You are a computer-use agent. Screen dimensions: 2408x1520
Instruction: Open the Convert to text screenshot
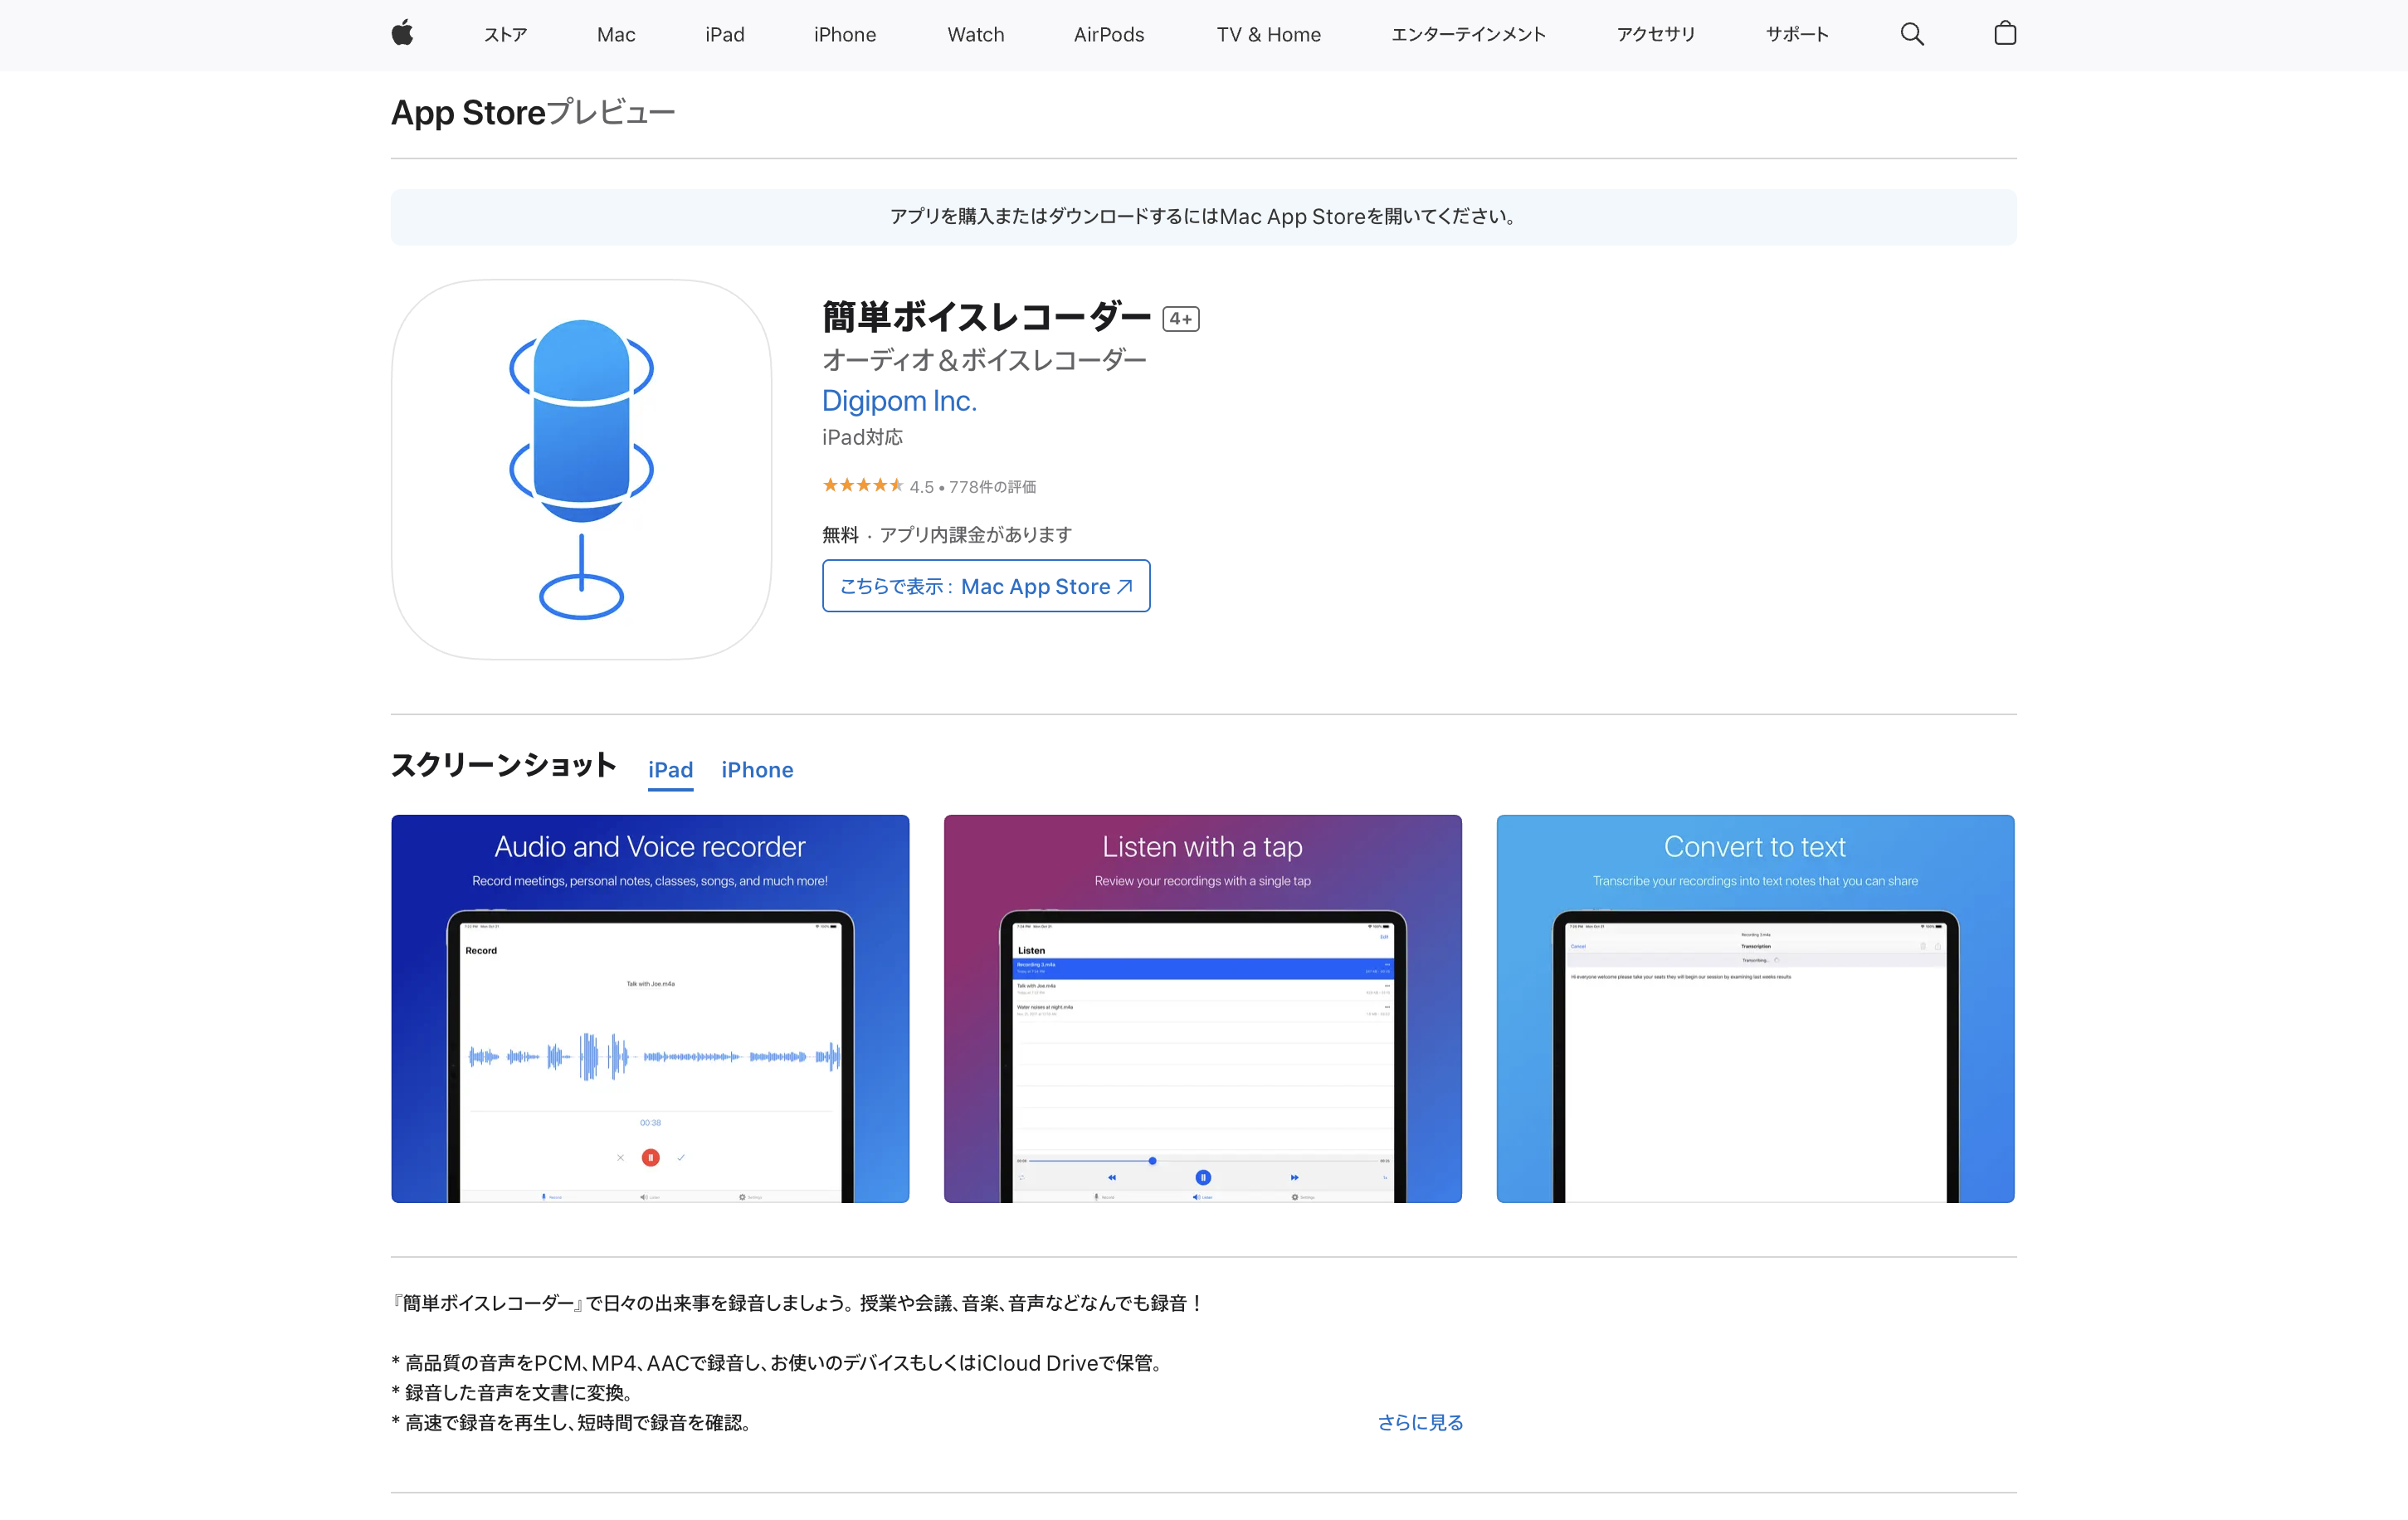(1755, 1008)
